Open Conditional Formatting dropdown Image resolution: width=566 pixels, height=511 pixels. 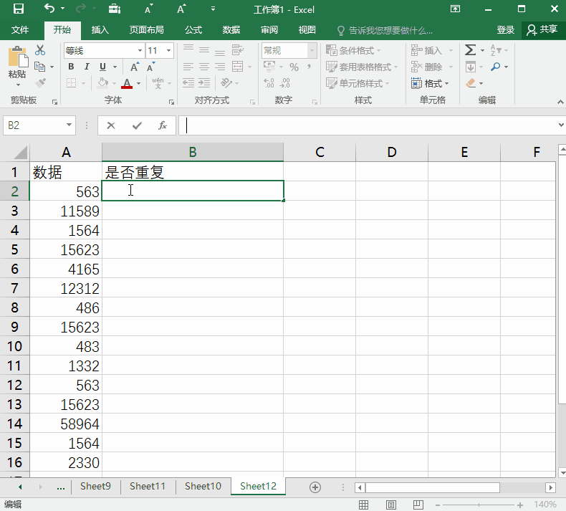click(352, 50)
